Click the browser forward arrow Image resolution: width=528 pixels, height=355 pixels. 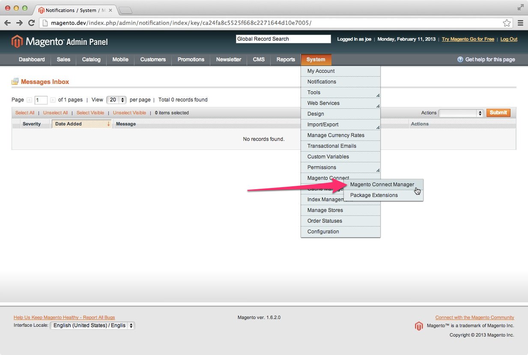(19, 23)
